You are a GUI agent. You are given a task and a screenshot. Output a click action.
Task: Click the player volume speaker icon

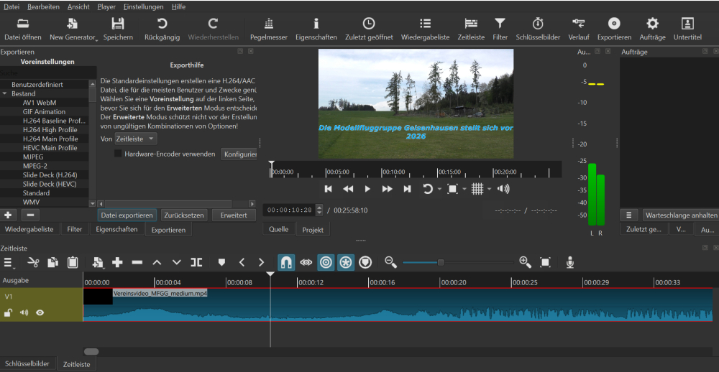tap(503, 189)
